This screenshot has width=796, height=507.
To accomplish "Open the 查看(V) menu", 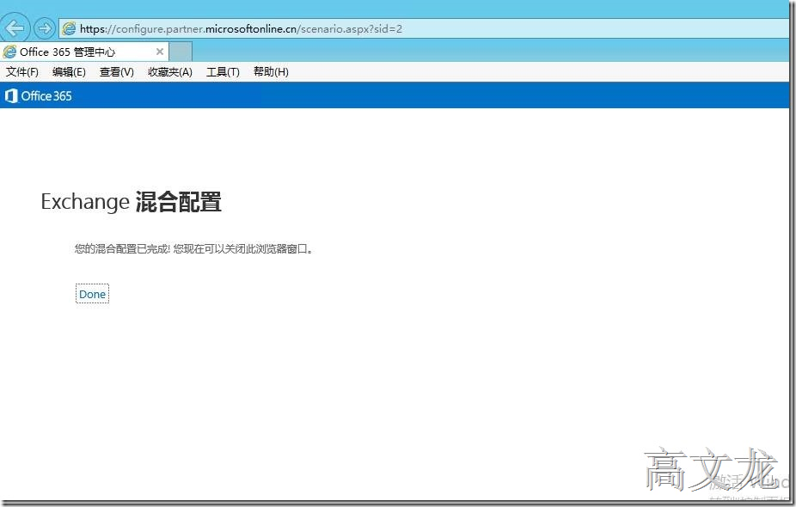I will [x=117, y=72].
